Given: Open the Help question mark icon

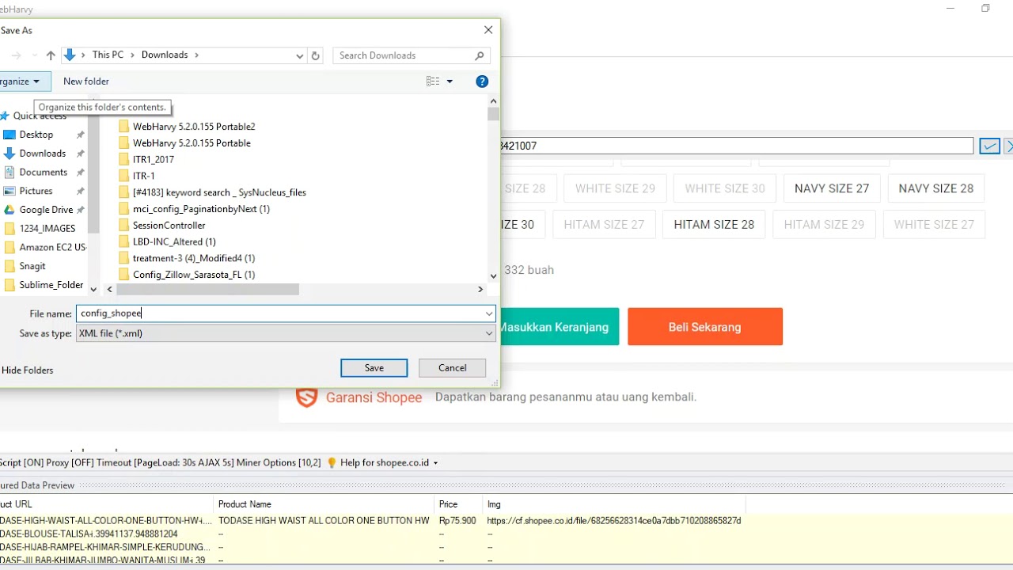Looking at the screenshot, I should pos(482,82).
